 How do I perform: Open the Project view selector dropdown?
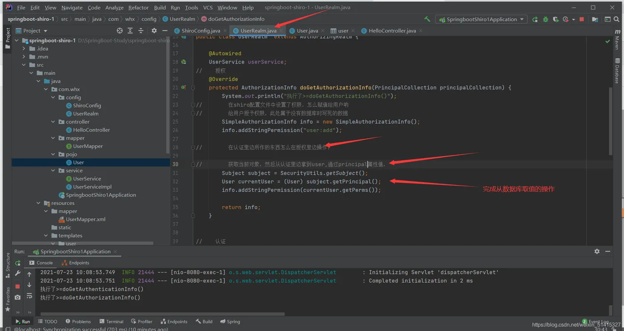(x=32, y=31)
